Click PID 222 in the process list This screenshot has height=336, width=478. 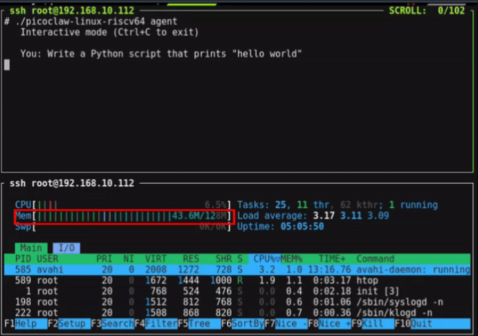23,313
